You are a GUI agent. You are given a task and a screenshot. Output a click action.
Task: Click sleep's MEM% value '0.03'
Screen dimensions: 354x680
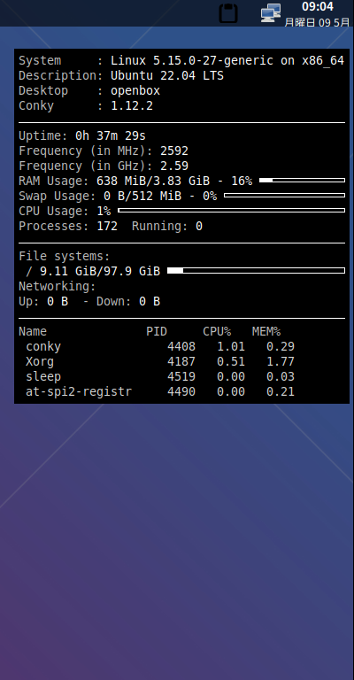pyautogui.click(x=281, y=377)
